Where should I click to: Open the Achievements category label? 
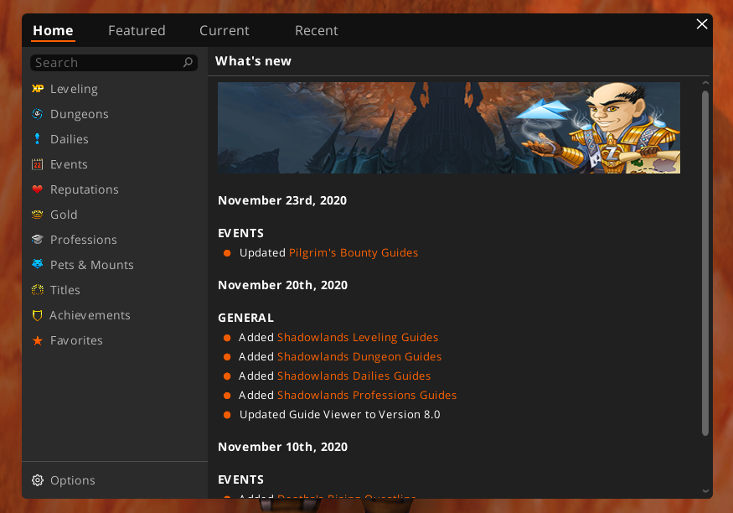90,316
